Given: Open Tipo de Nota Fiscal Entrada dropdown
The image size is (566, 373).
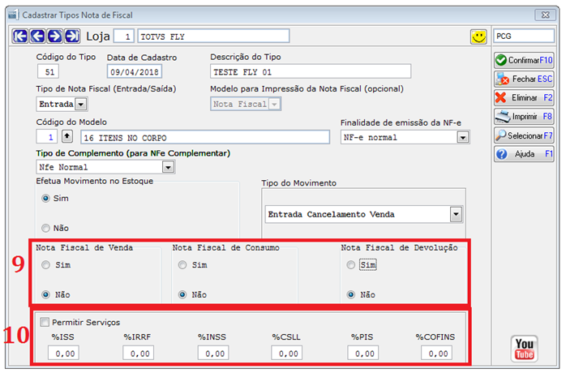Looking at the screenshot, I should (x=81, y=105).
